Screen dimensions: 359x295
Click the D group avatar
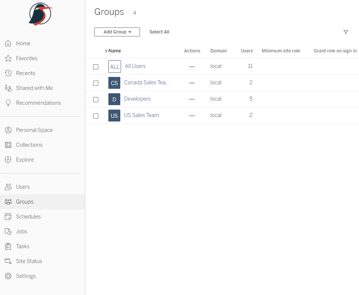pyautogui.click(x=114, y=99)
